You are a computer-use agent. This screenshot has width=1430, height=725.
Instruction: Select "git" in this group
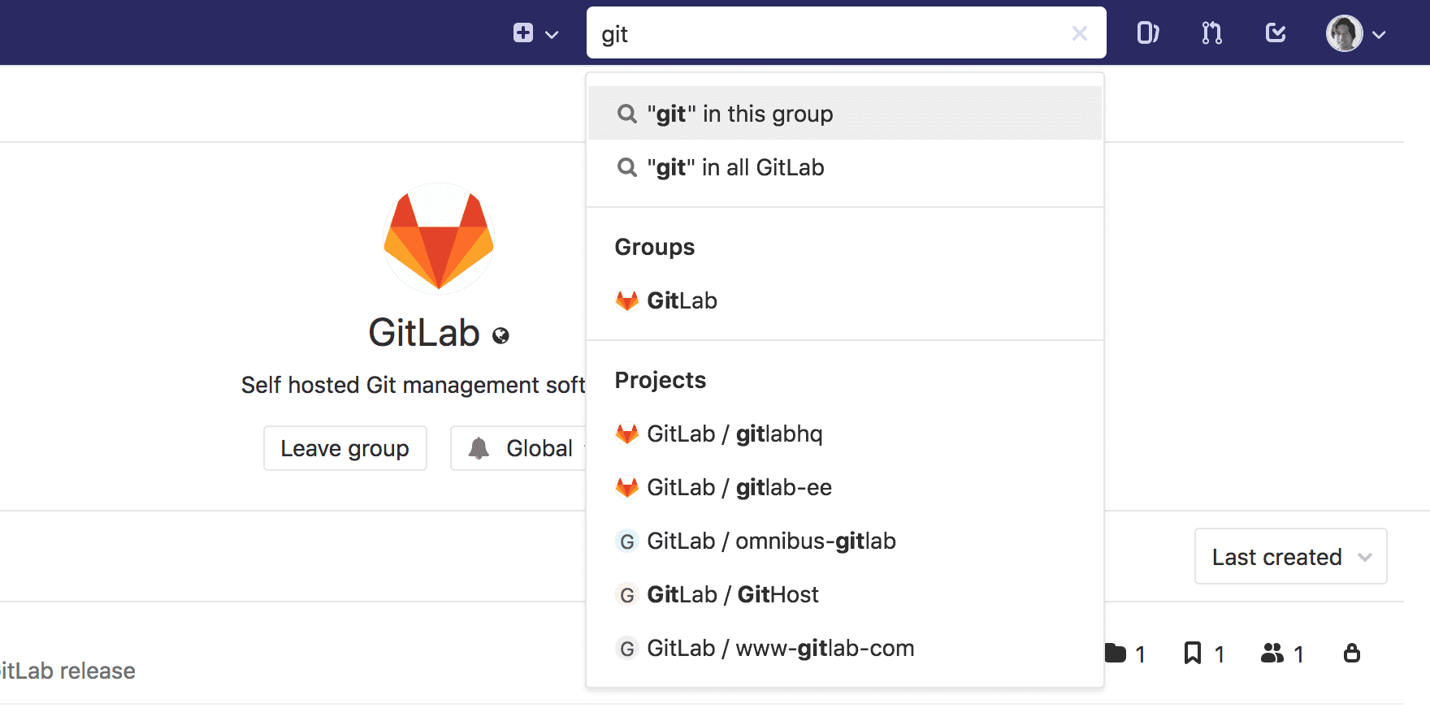845,114
